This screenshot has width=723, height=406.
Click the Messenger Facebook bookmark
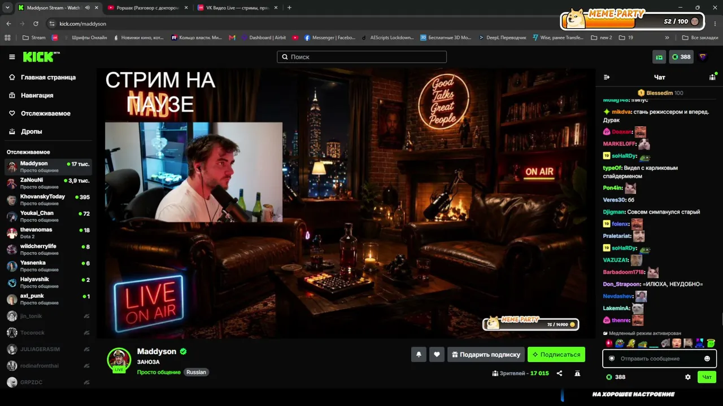pos(330,38)
